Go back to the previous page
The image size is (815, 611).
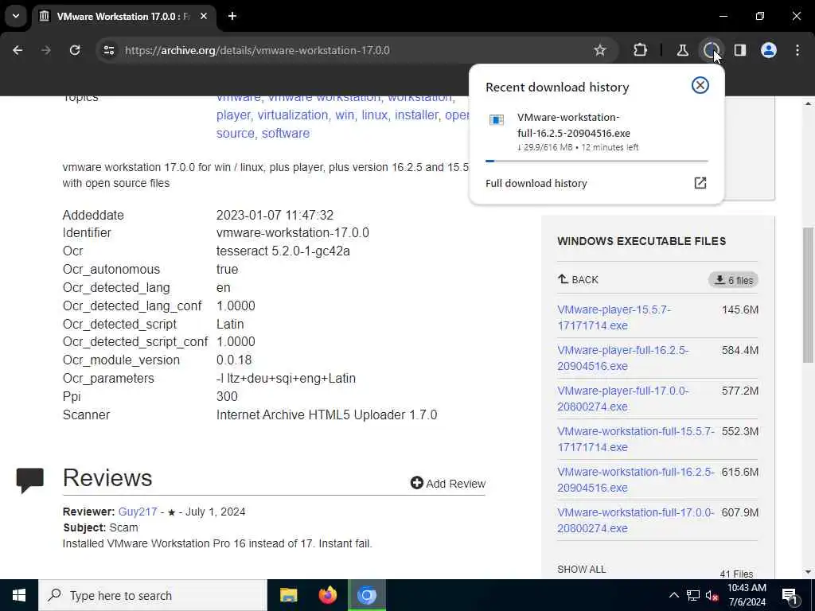point(18,50)
